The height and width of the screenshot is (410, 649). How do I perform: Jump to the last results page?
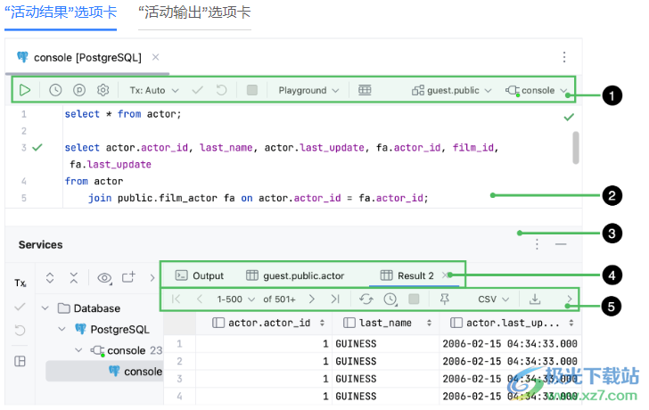[x=335, y=299]
